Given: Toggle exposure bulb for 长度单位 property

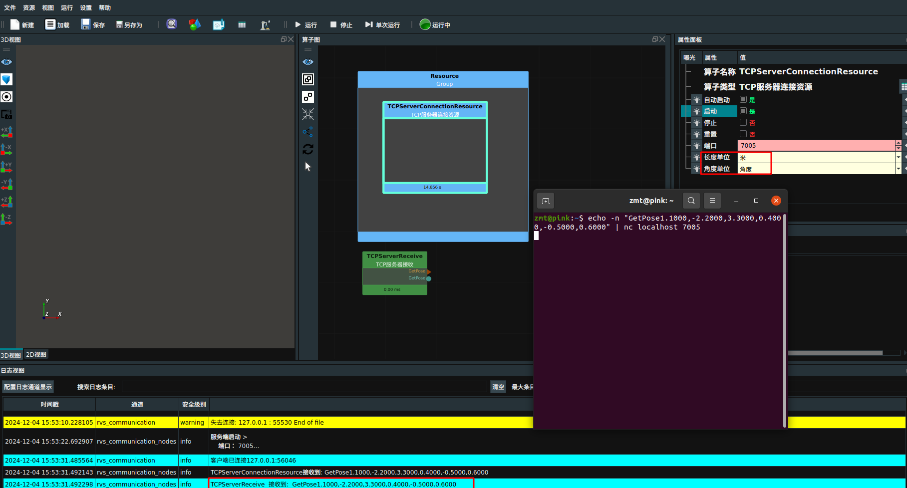Looking at the screenshot, I should click(697, 157).
